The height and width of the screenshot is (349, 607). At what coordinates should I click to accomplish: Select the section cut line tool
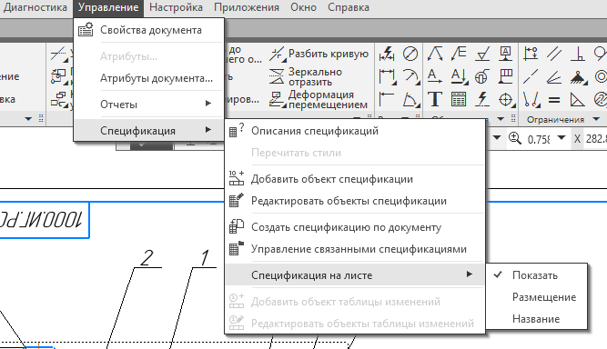click(459, 76)
